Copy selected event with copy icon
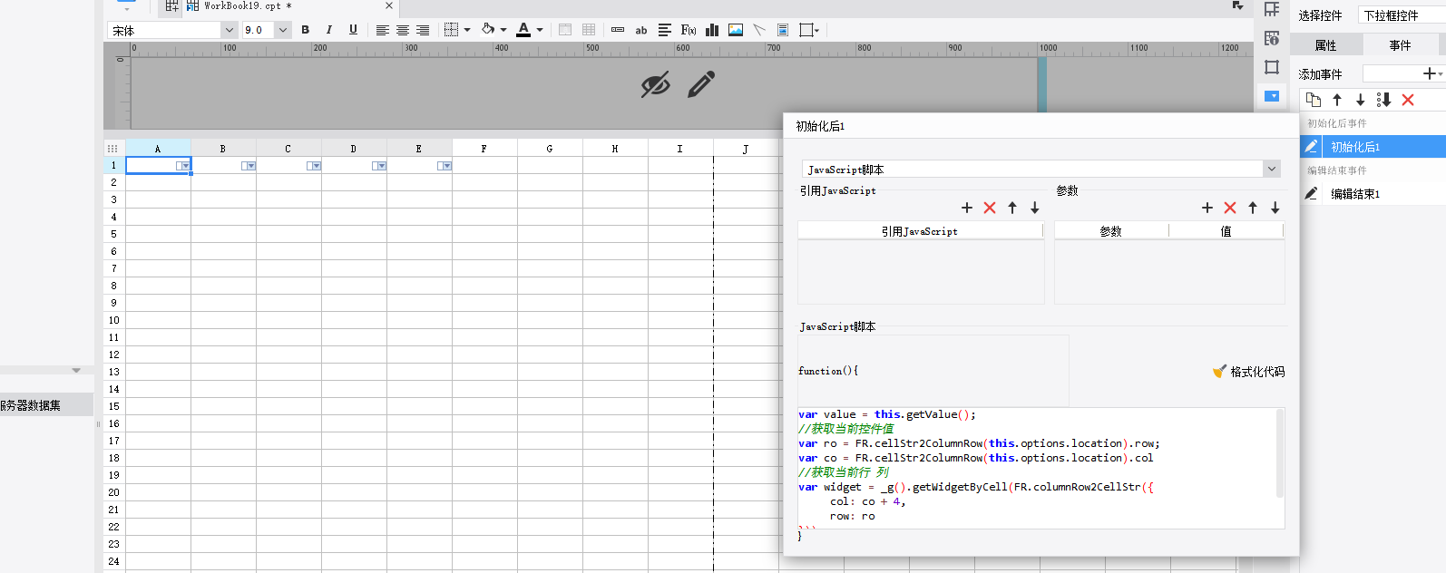This screenshot has height=573, width=1446. [1314, 100]
